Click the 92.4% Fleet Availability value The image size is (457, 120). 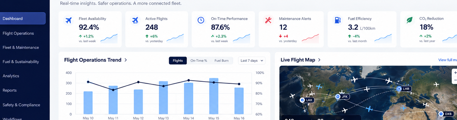click(89, 28)
